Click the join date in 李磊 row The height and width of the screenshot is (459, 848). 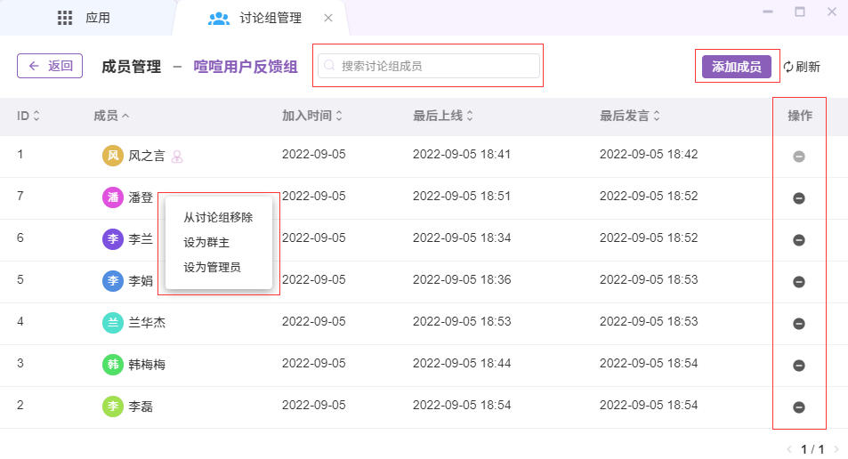coord(314,405)
